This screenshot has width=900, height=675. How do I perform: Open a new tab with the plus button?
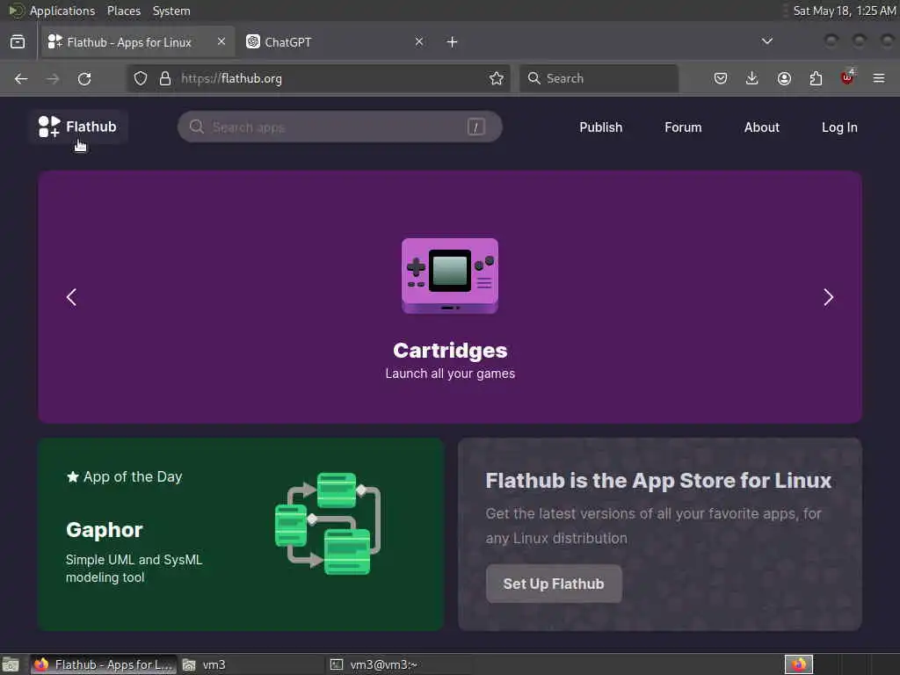point(453,42)
